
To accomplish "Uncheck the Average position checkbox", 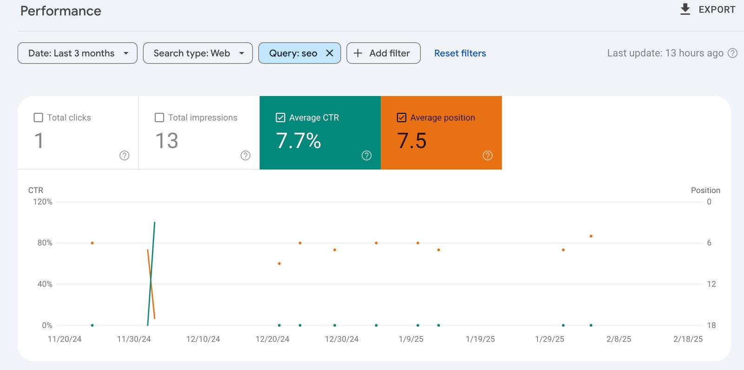I will (401, 117).
